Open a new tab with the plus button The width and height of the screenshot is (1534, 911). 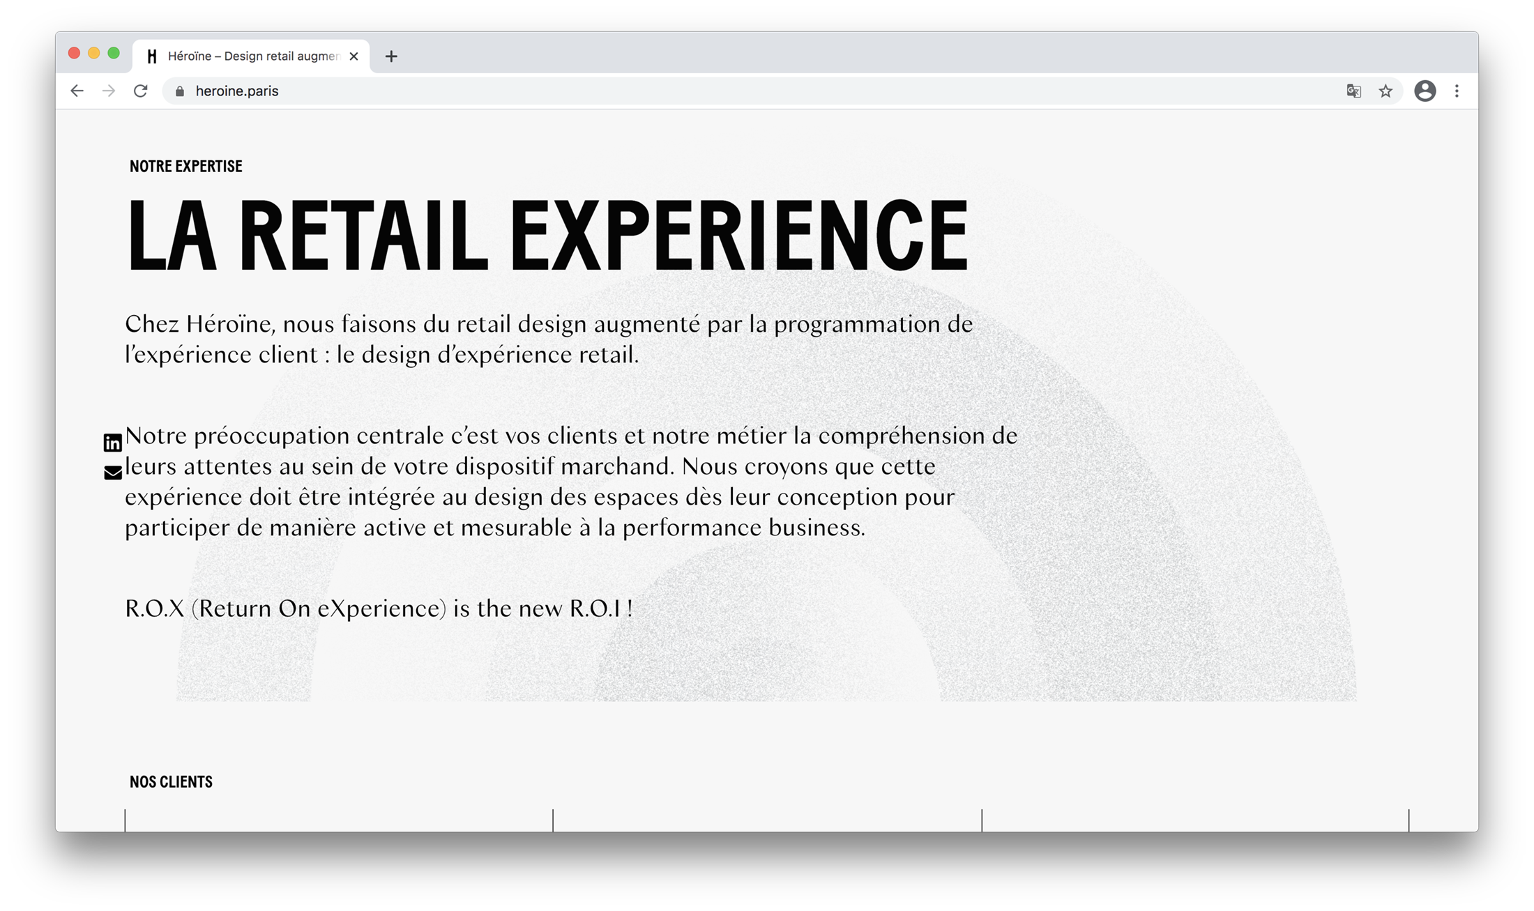click(391, 56)
